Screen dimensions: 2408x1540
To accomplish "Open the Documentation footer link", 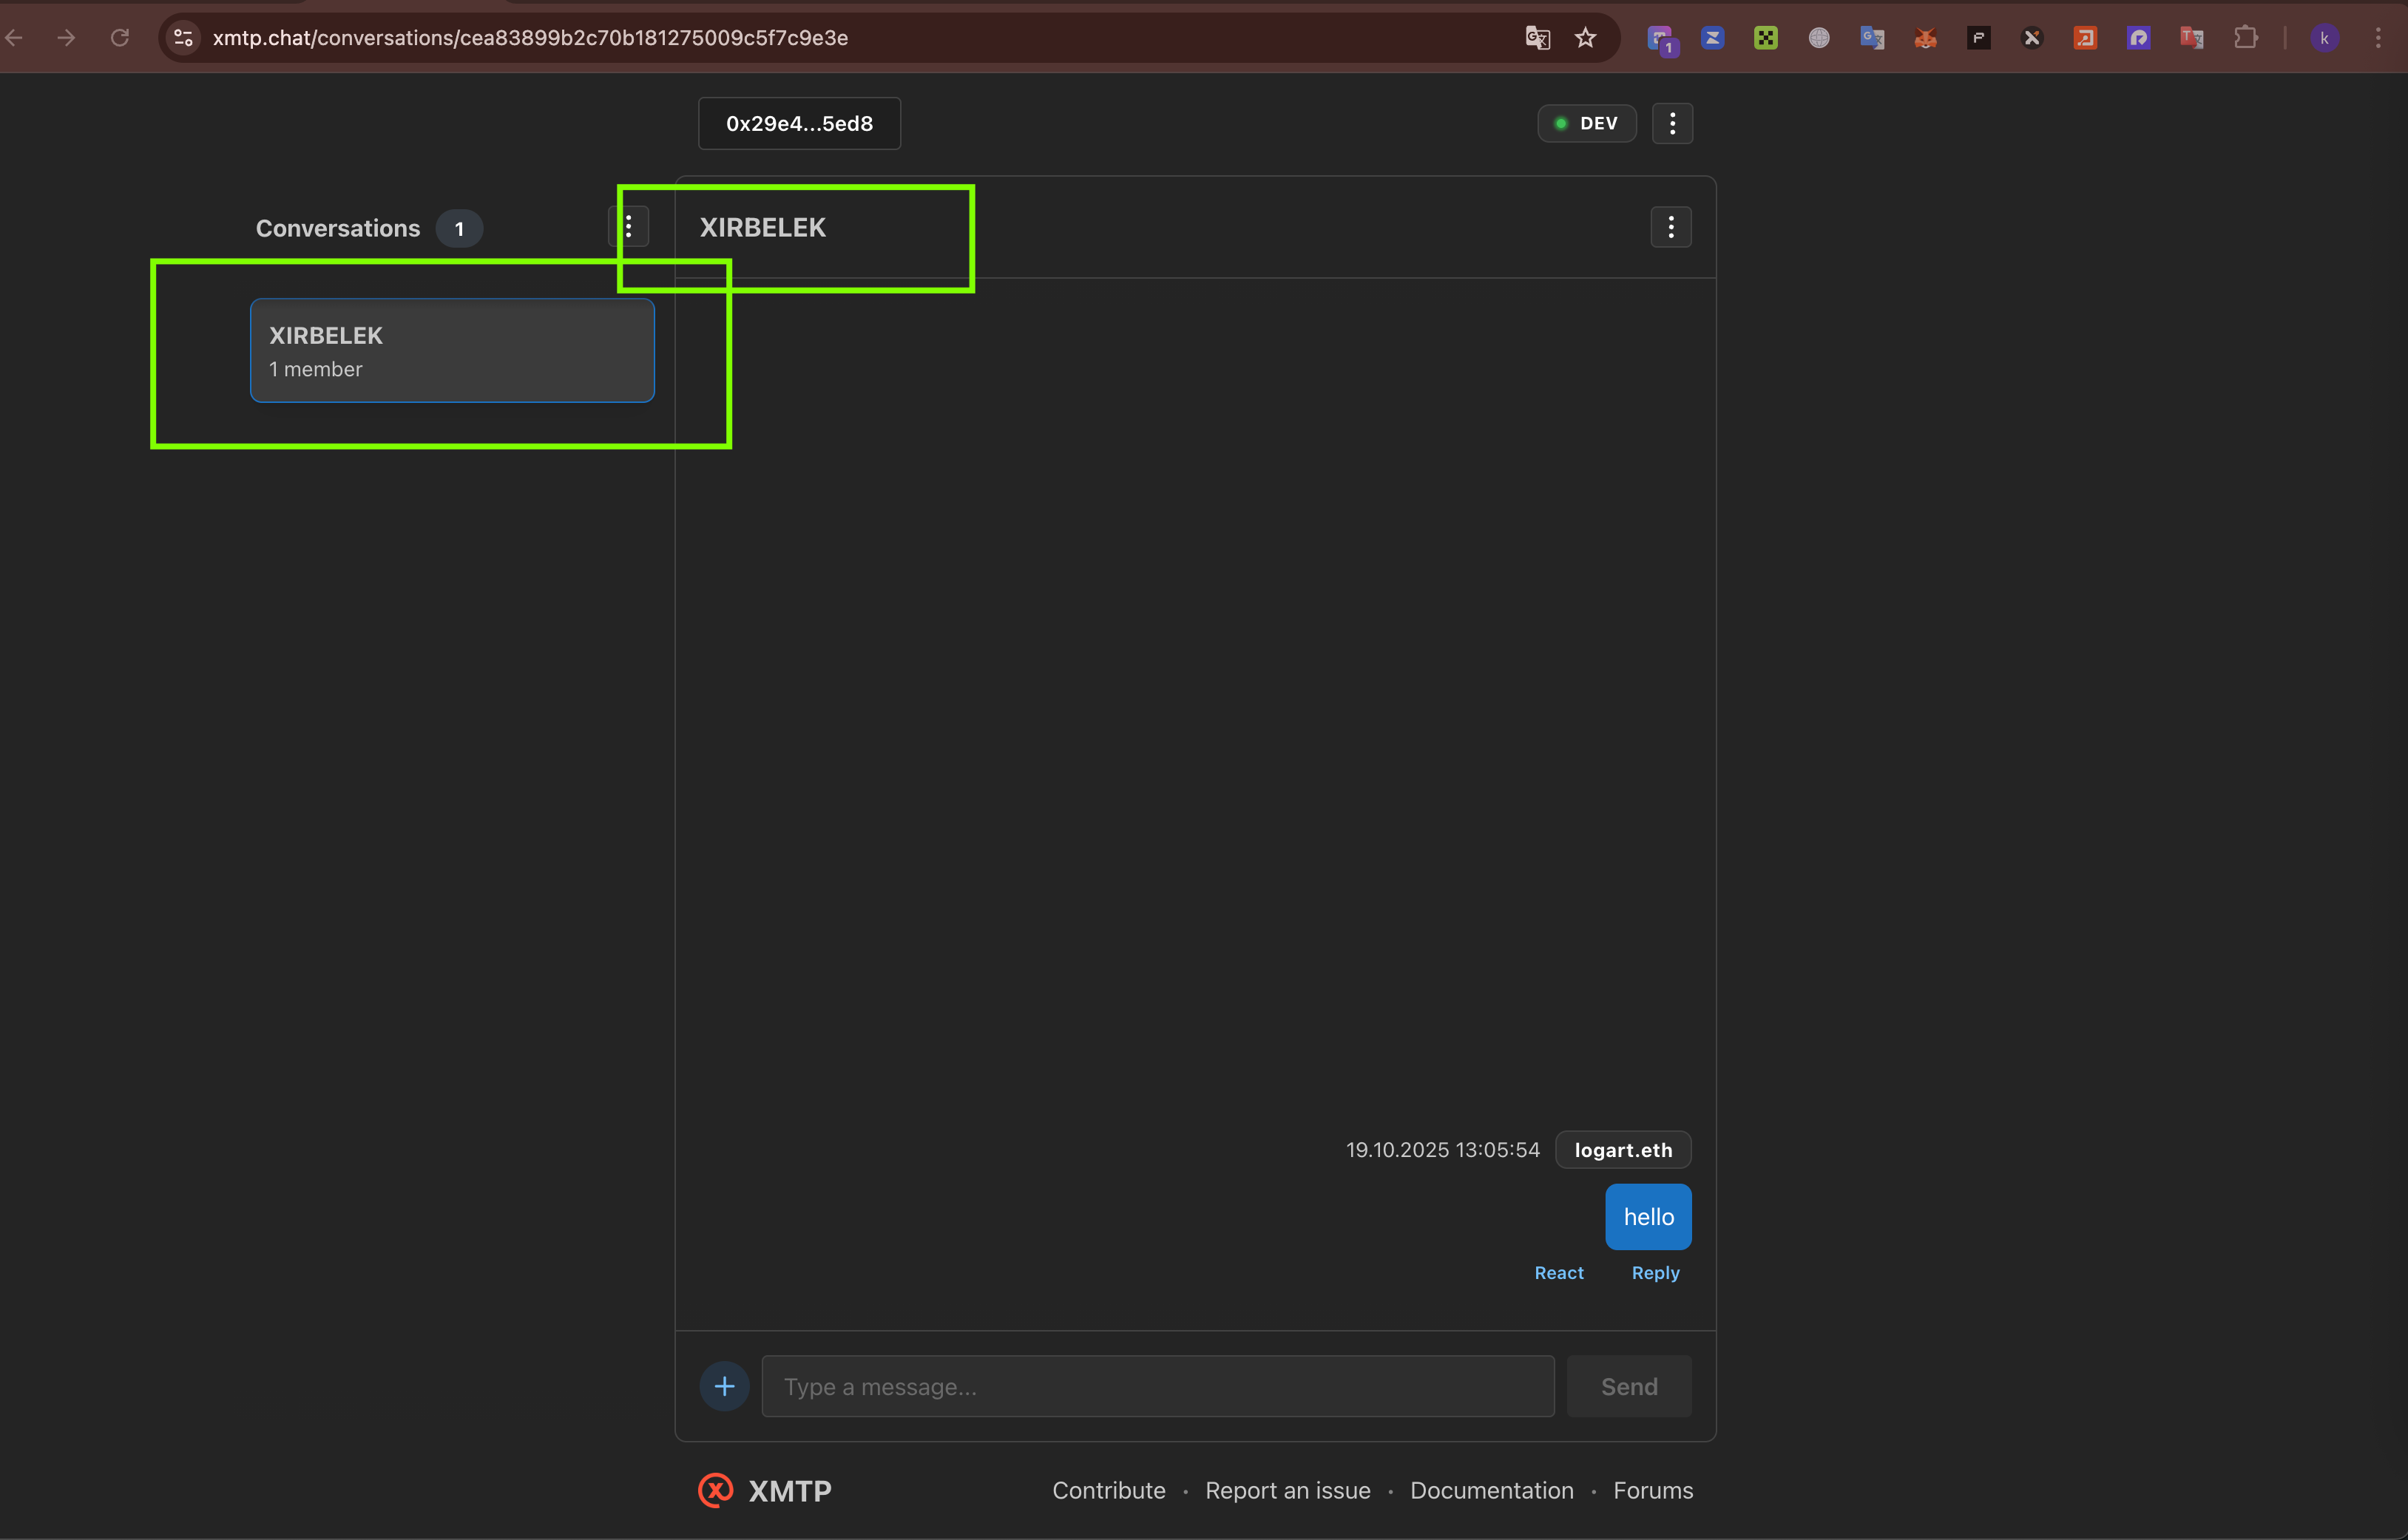I will tap(1491, 1490).
